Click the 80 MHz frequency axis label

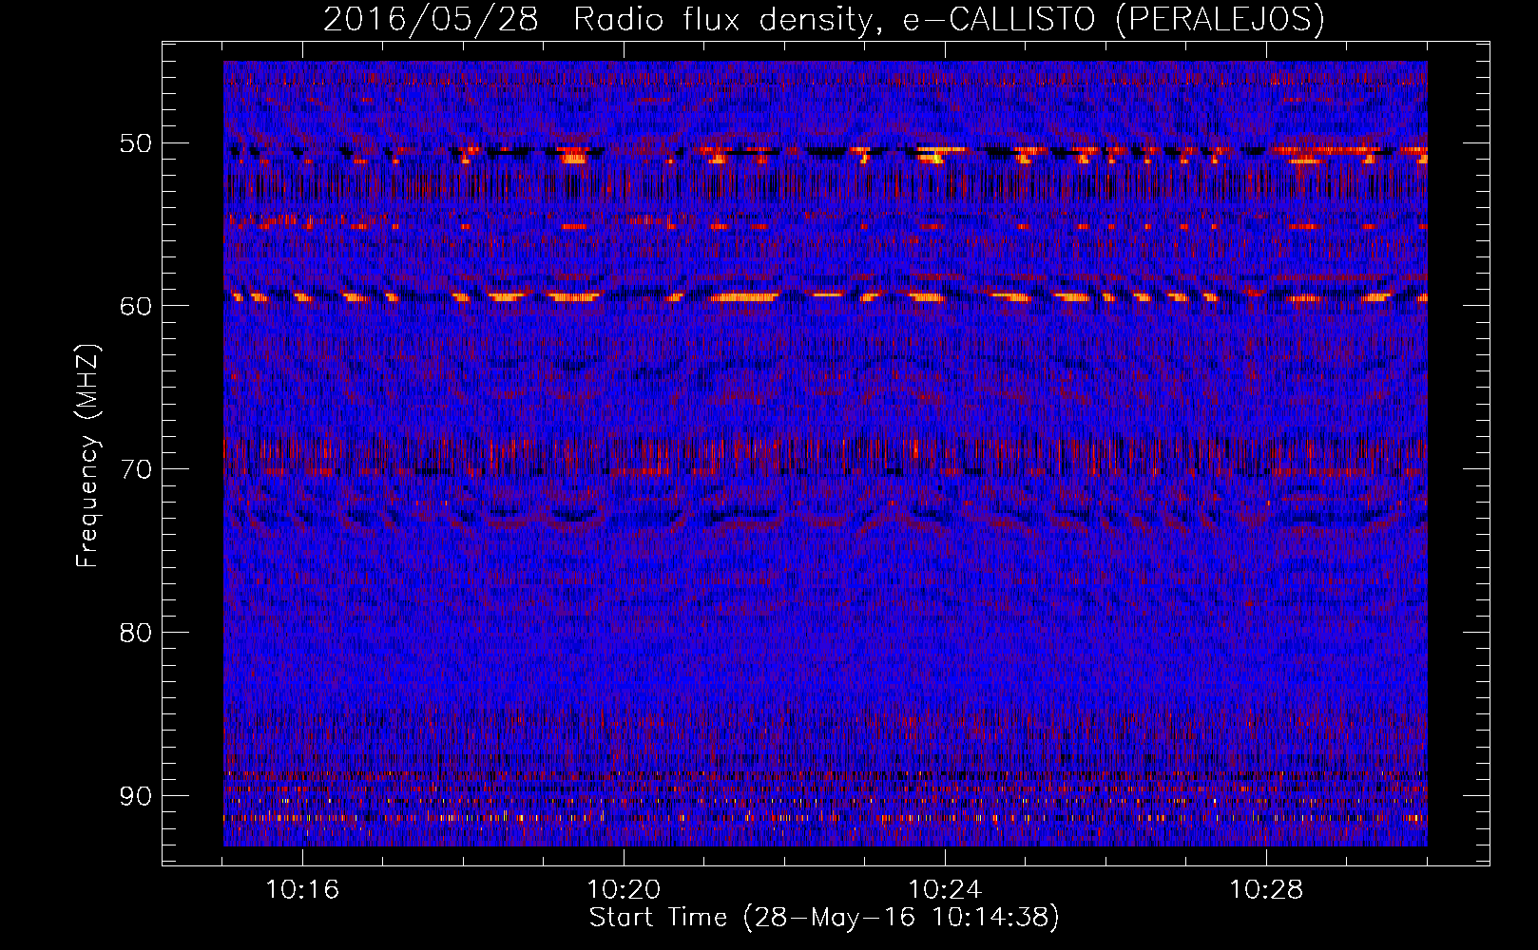(x=135, y=633)
